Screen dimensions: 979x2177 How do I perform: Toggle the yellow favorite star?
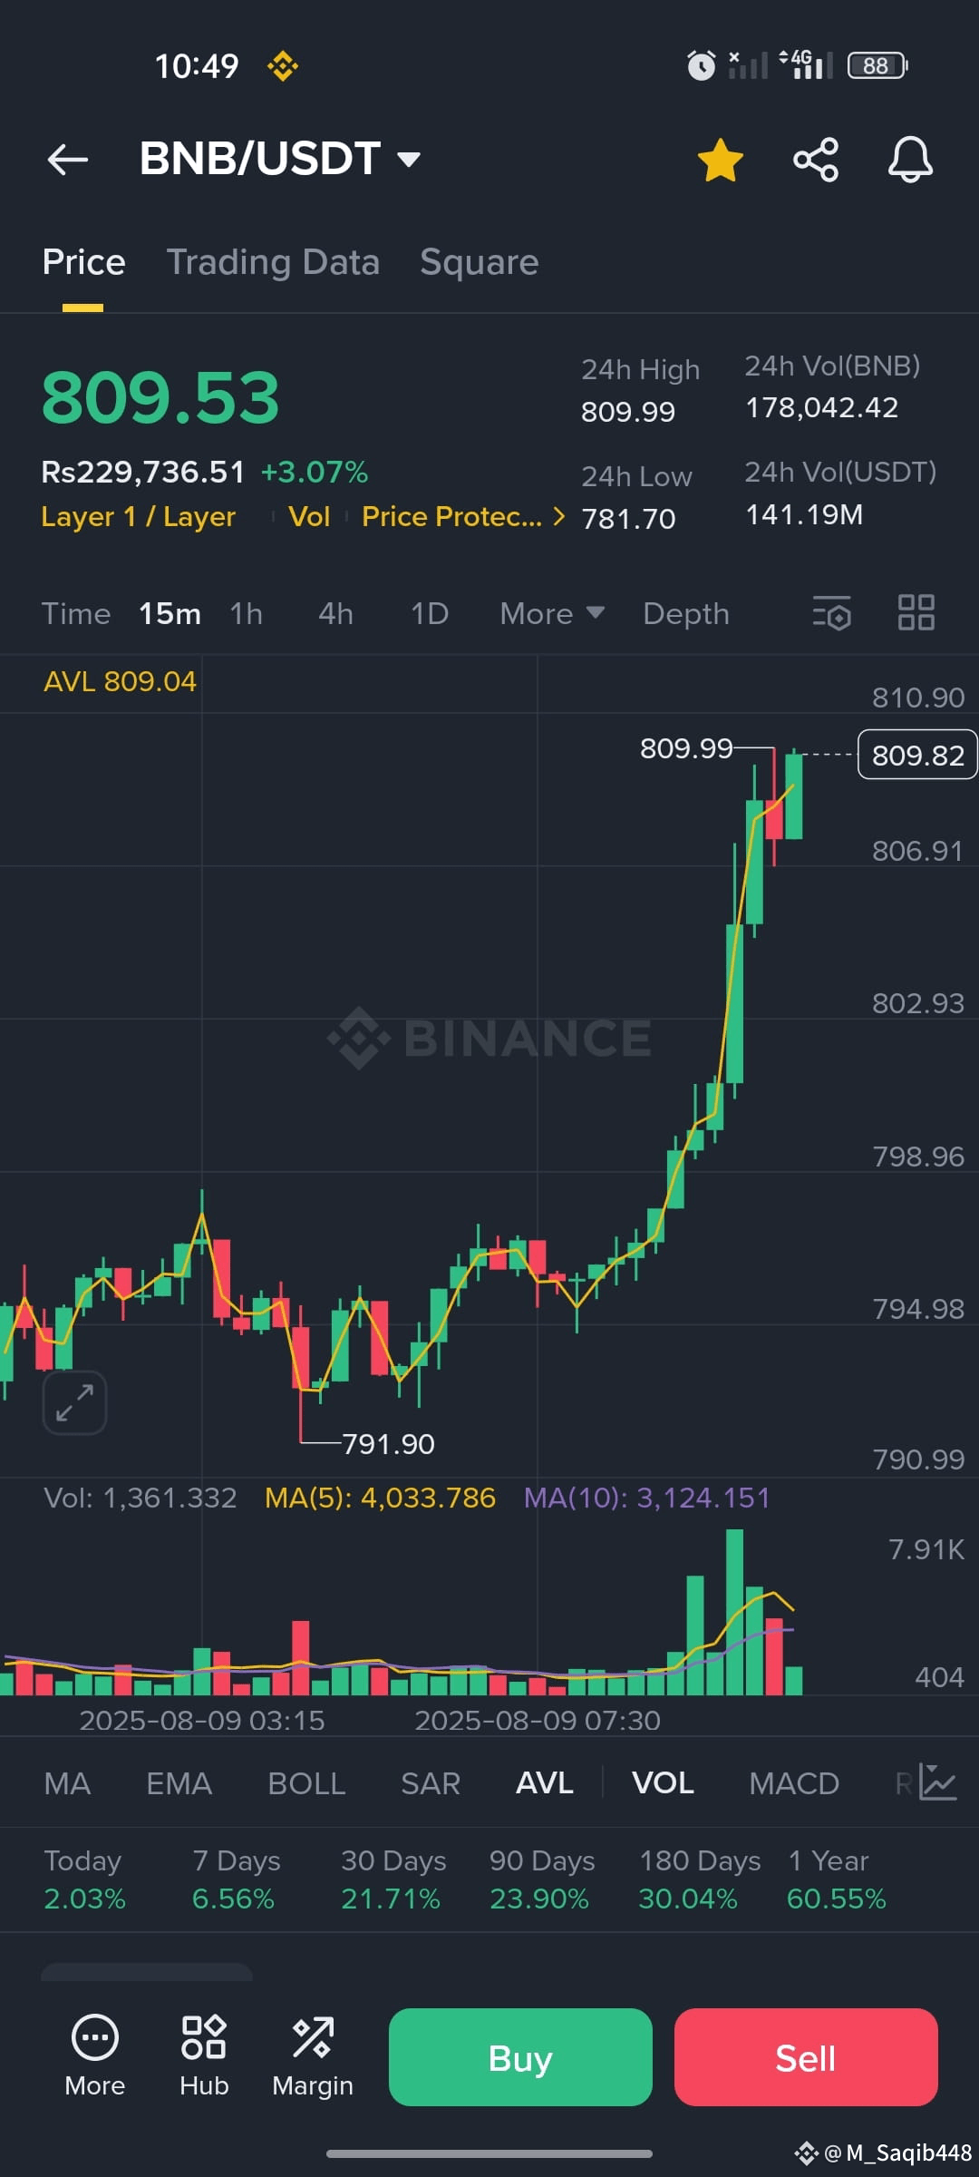point(721,160)
